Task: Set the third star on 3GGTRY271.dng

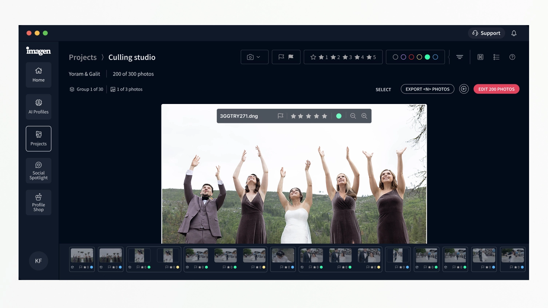Action: [309, 116]
